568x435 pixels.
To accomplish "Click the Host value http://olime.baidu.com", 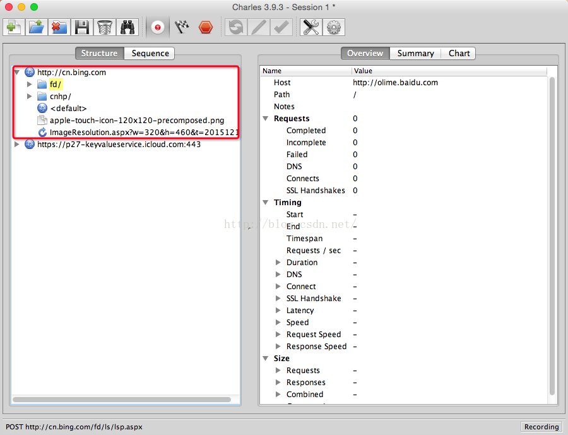I will [395, 83].
